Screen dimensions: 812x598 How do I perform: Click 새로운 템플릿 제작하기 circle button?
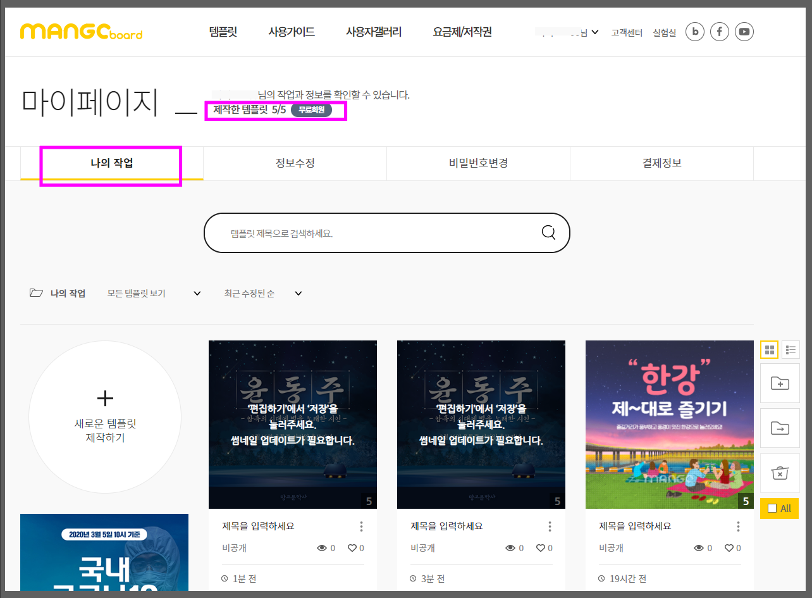[x=105, y=417]
